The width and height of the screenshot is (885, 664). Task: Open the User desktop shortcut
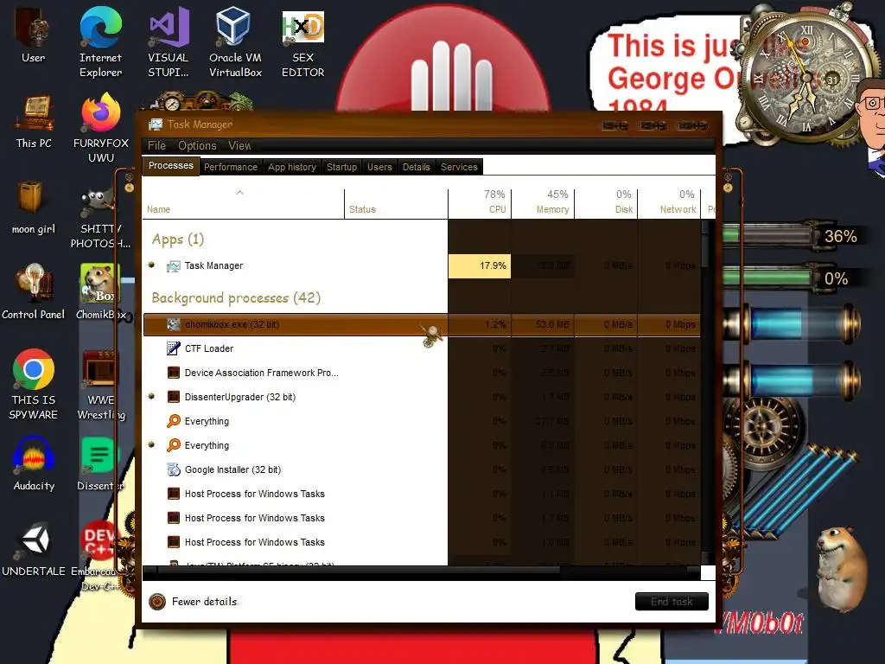pos(33,35)
